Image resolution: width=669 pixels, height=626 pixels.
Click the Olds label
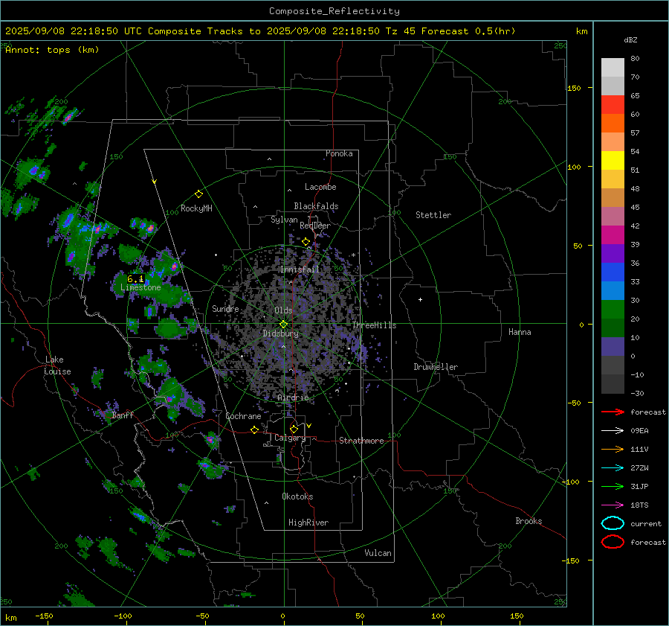283,310
